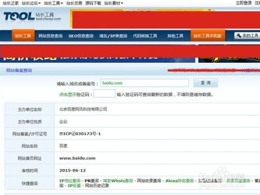The height and width of the screenshot is (195, 260).
Task: Click the 查询 search button
Action: click(x=205, y=83)
